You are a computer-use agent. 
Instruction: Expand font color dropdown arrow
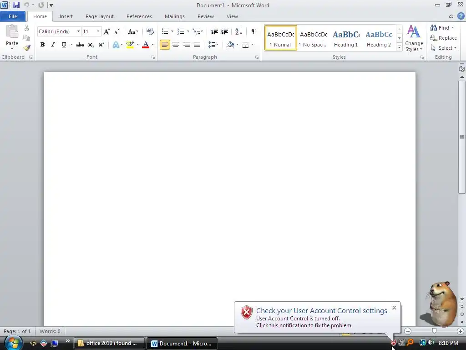click(x=153, y=45)
